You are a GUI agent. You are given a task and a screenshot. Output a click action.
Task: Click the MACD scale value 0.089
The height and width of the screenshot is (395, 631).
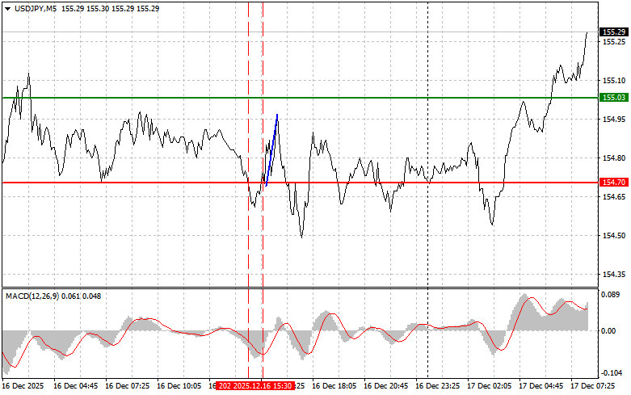tap(610, 295)
